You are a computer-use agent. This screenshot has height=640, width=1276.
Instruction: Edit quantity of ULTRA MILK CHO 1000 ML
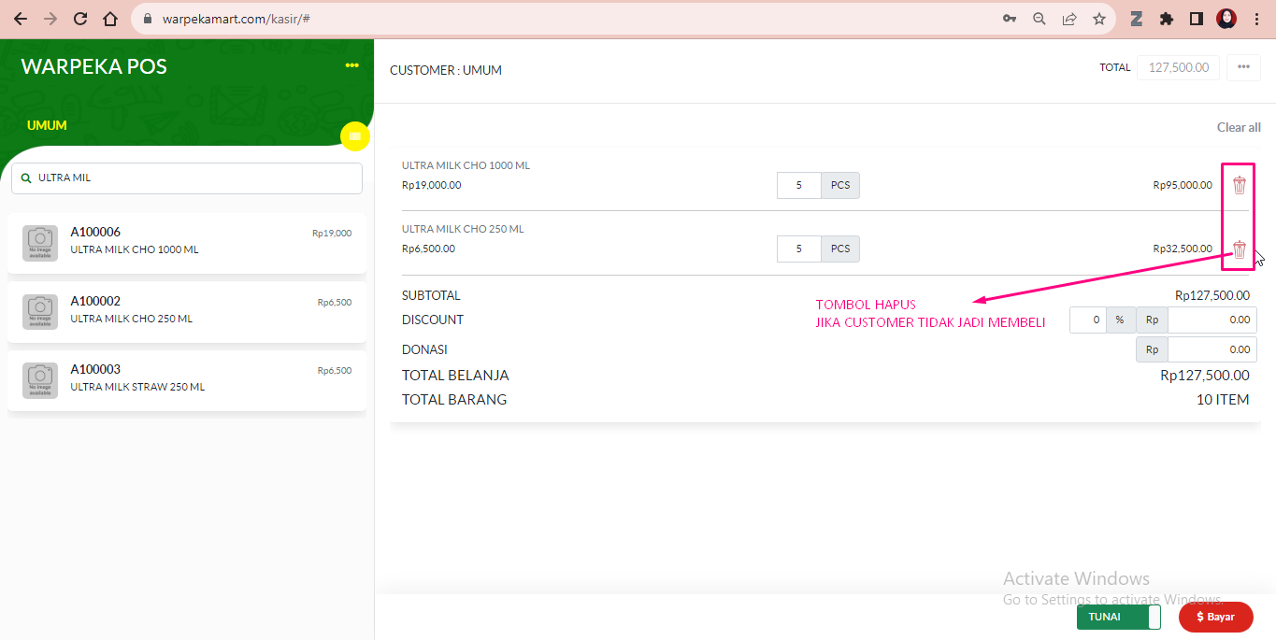coord(799,185)
